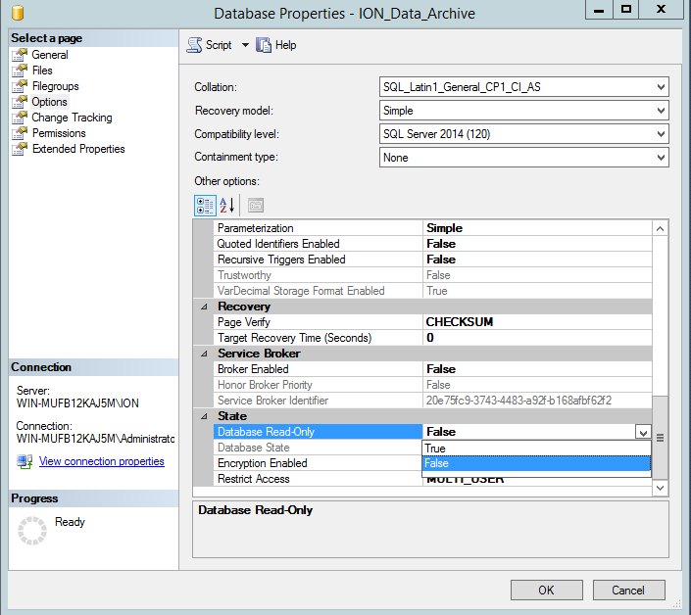The width and height of the screenshot is (691, 615).
Task: Click the connection properties icon
Action: (25, 461)
